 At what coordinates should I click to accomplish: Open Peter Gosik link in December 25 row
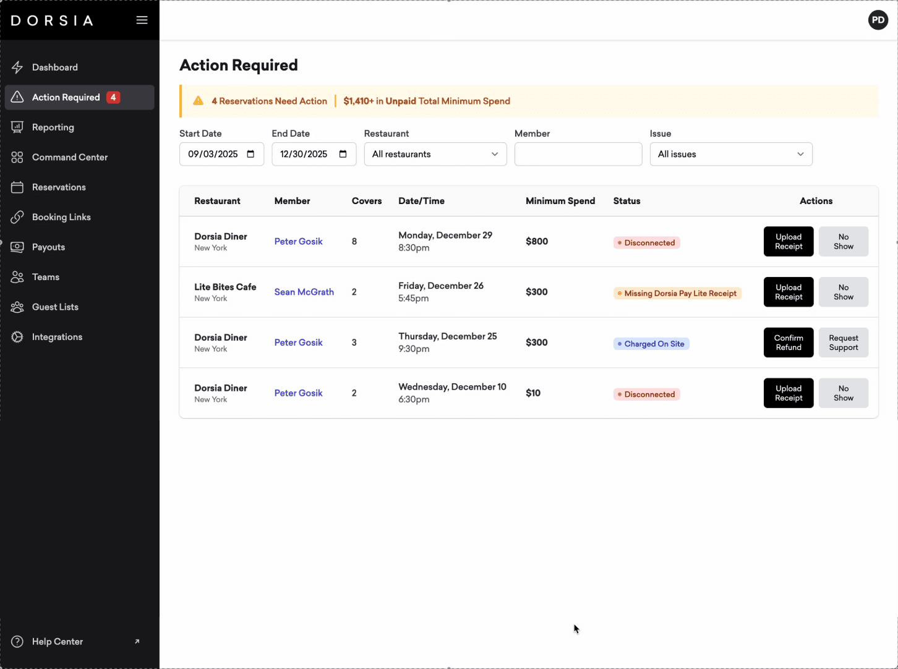(x=299, y=343)
